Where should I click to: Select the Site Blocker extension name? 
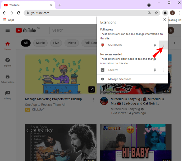click(115, 45)
